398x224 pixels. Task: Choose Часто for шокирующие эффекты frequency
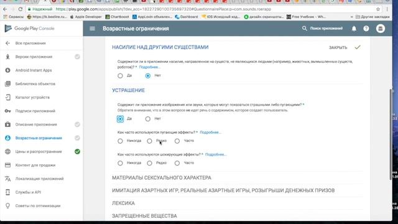[x=177, y=163]
